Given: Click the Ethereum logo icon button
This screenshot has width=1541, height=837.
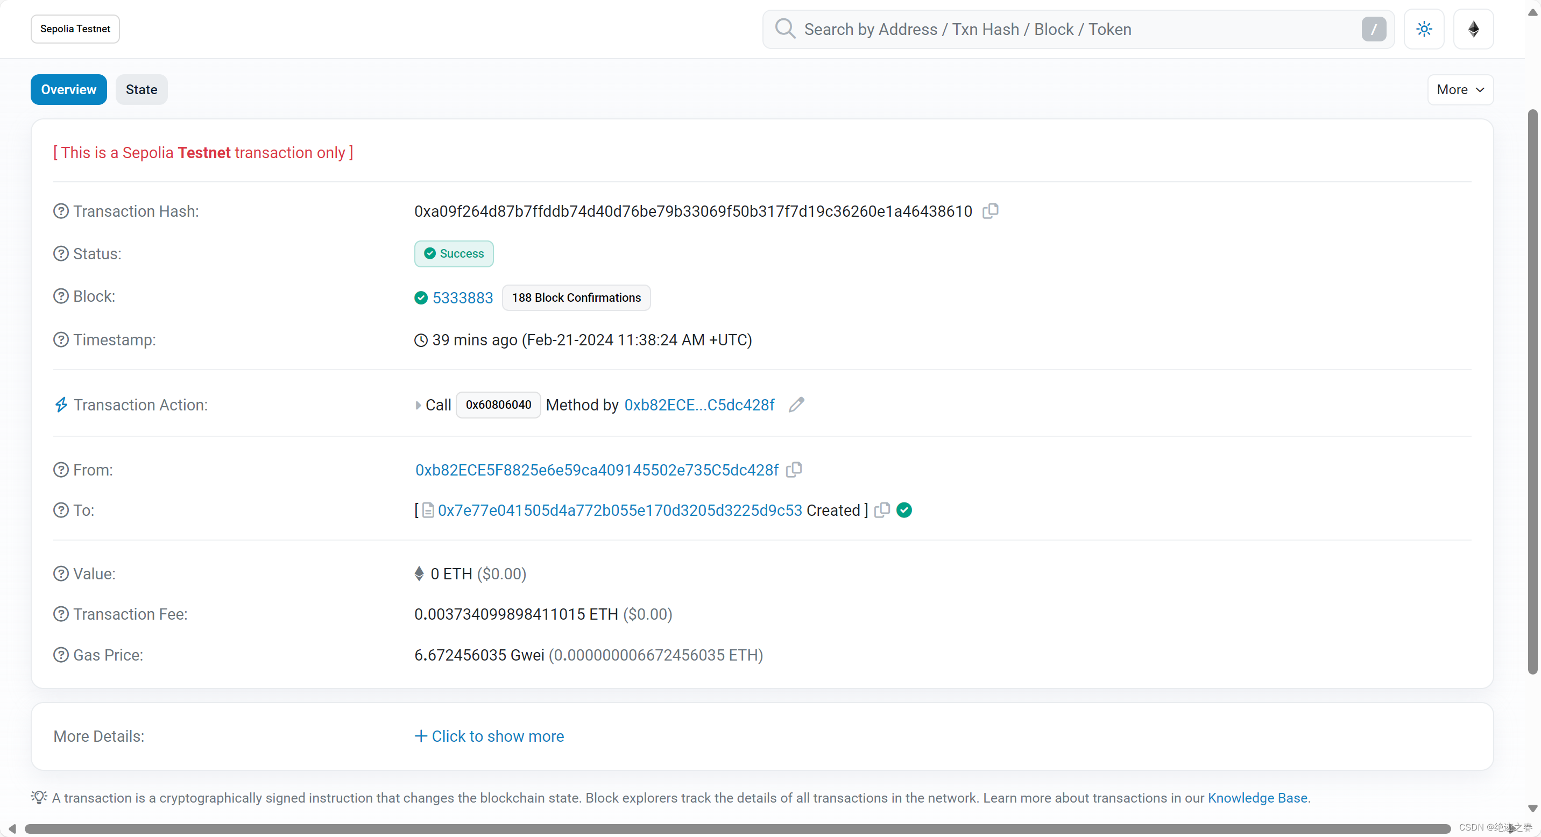Looking at the screenshot, I should [x=1473, y=29].
